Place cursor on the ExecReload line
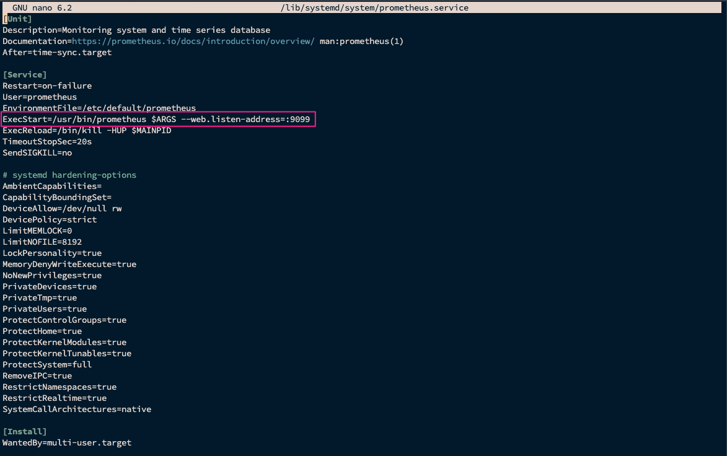 coord(87,131)
